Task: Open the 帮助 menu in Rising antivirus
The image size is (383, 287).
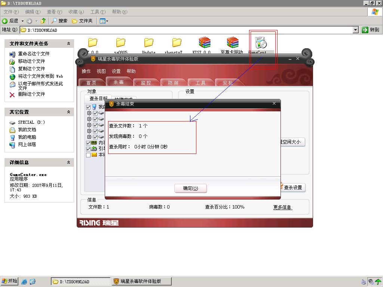Action: coord(131,71)
